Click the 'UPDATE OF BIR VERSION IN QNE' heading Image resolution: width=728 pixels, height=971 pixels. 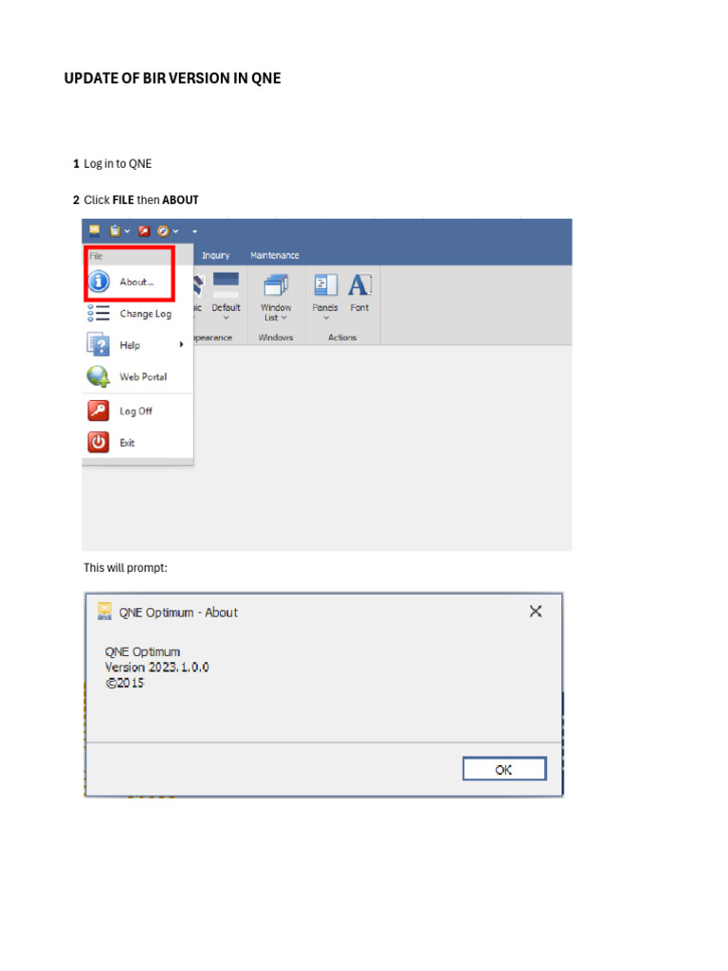(173, 78)
